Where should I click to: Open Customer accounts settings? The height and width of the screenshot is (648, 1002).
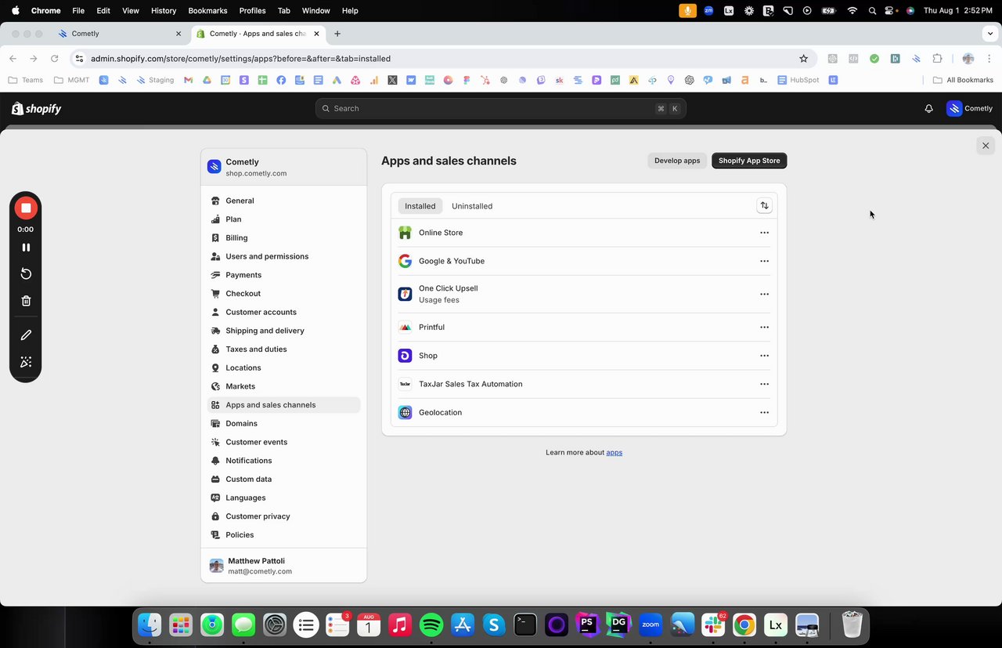point(283,312)
